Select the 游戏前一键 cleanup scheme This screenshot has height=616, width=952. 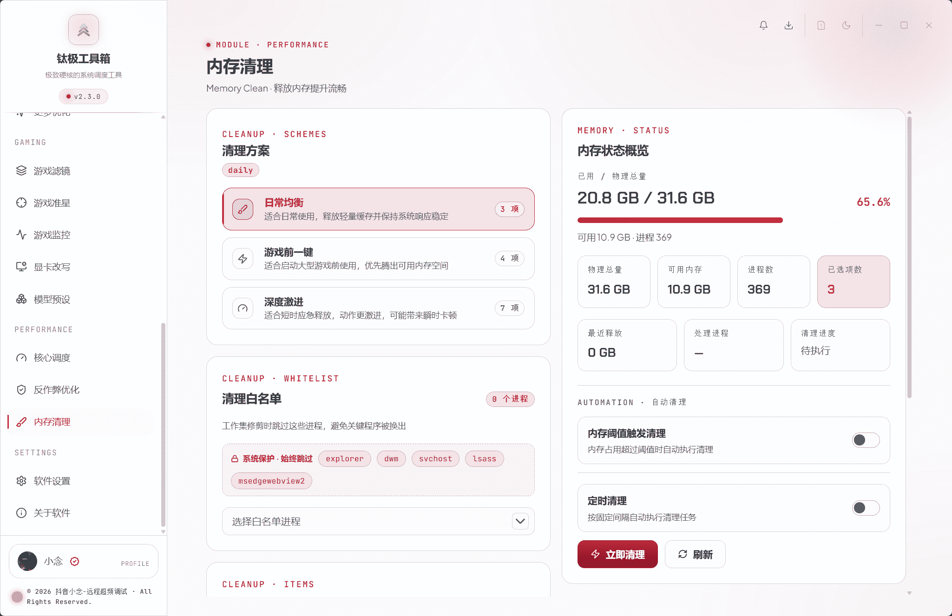(378, 259)
